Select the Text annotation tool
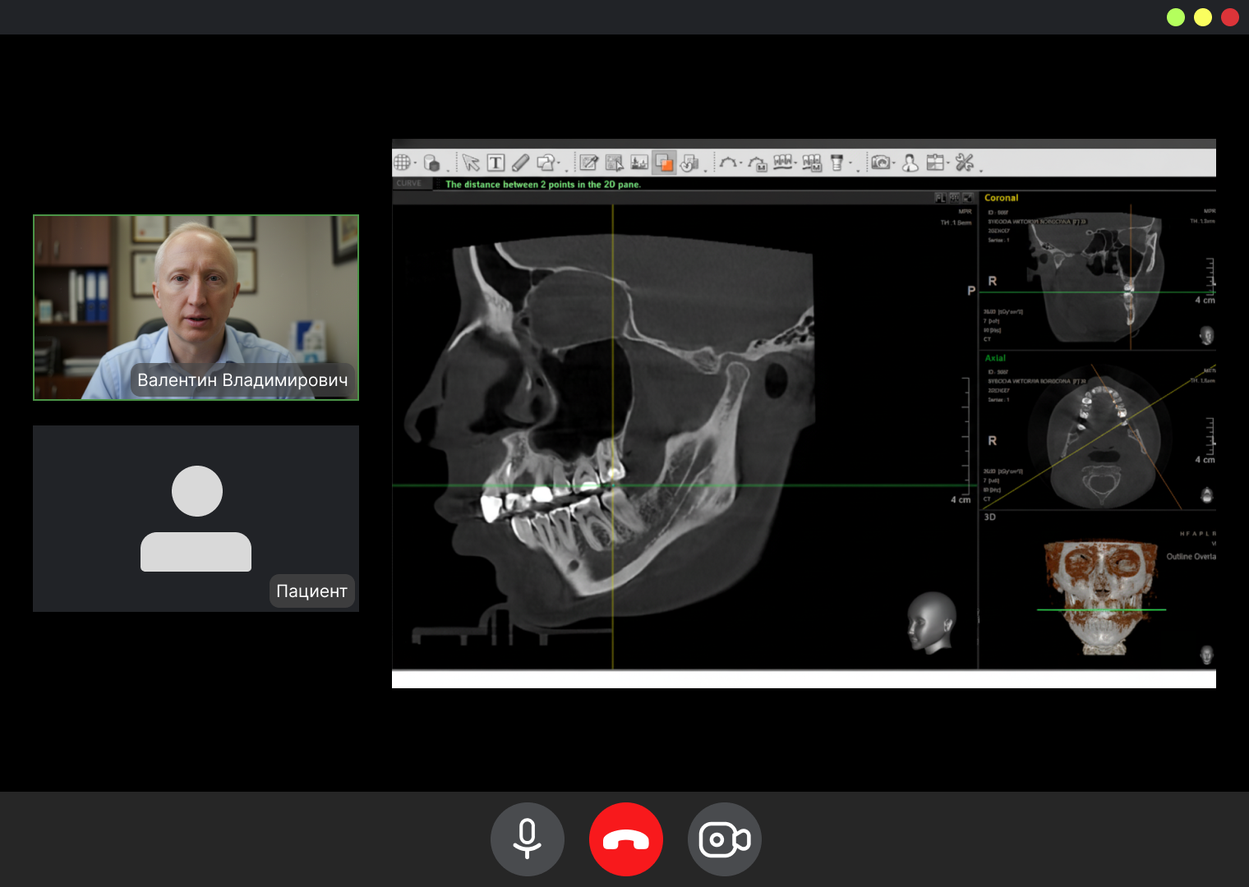 pos(495,163)
